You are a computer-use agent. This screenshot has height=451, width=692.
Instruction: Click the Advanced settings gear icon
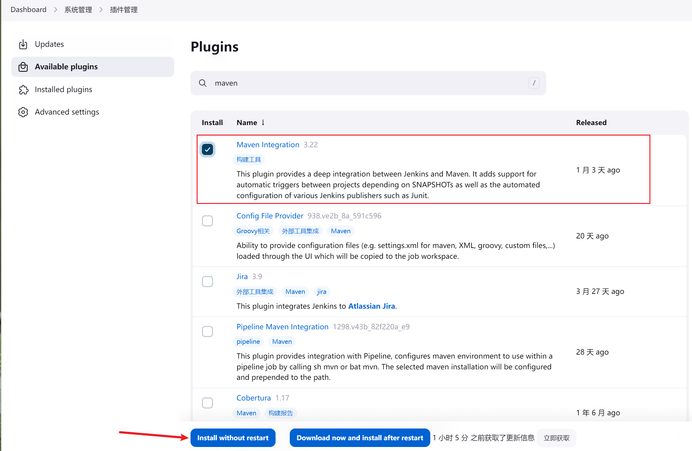(23, 112)
